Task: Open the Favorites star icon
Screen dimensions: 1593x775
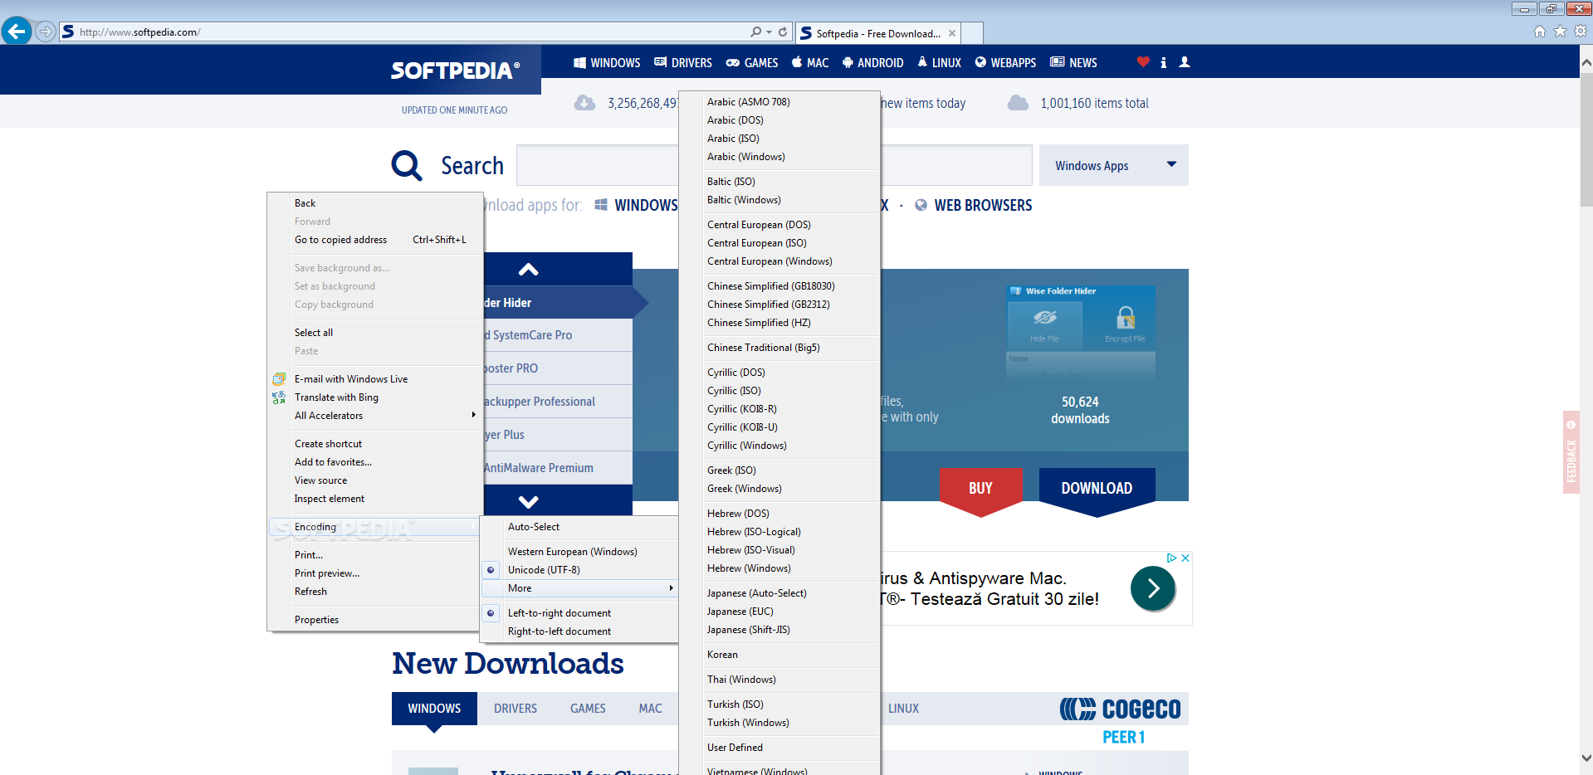Action: click(1560, 32)
